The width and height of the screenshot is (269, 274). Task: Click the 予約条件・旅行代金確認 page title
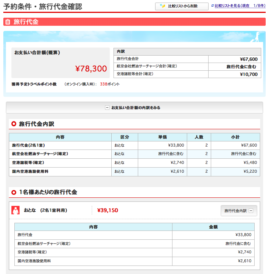click(x=43, y=7)
